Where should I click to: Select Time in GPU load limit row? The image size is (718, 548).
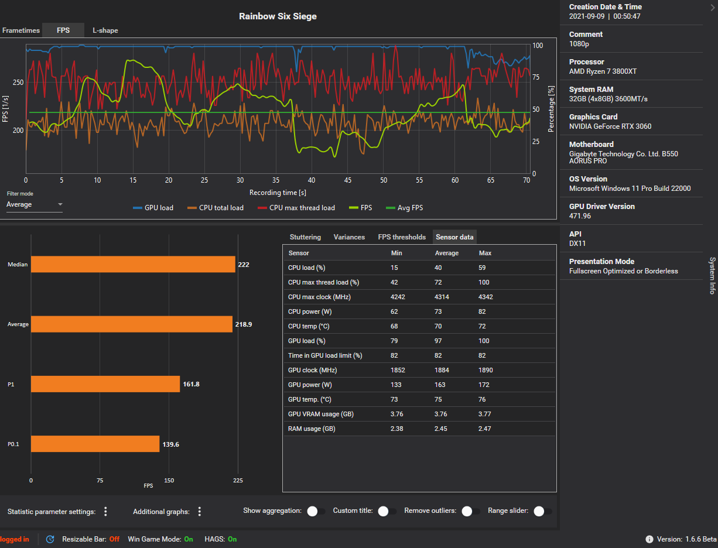419,355
